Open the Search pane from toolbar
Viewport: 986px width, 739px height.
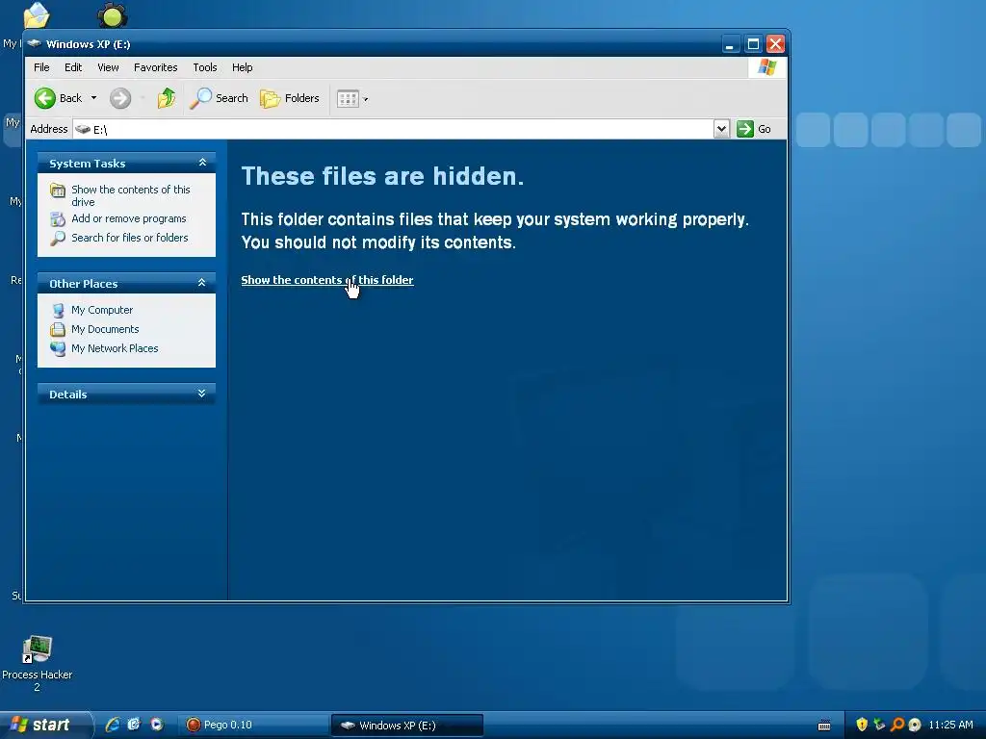(x=219, y=98)
